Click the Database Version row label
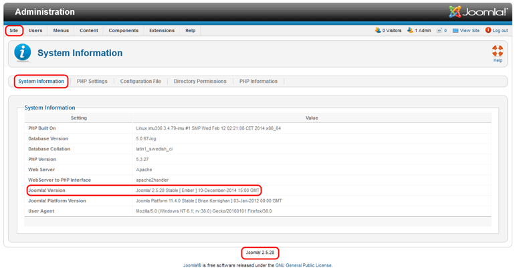This screenshot has height=270, width=515. [x=48, y=139]
